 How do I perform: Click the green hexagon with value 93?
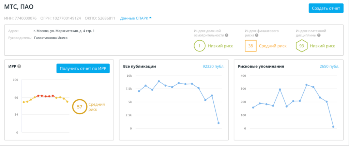(301, 46)
